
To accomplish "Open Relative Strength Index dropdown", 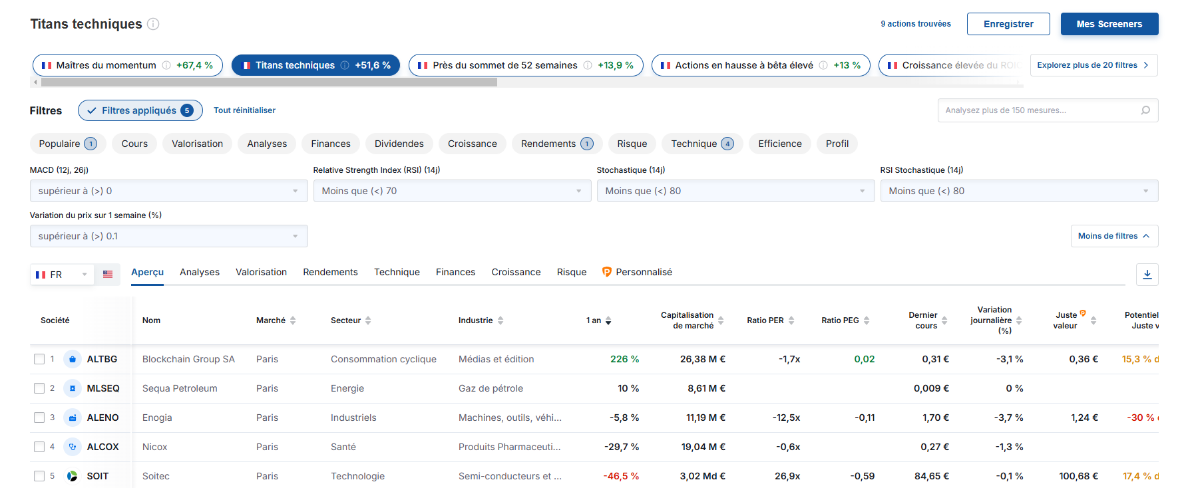I will coord(452,191).
